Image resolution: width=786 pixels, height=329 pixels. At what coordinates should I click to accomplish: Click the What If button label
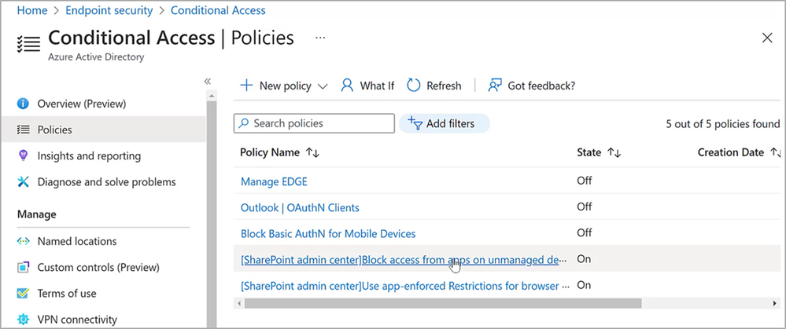pyautogui.click(x=377, y=86)
